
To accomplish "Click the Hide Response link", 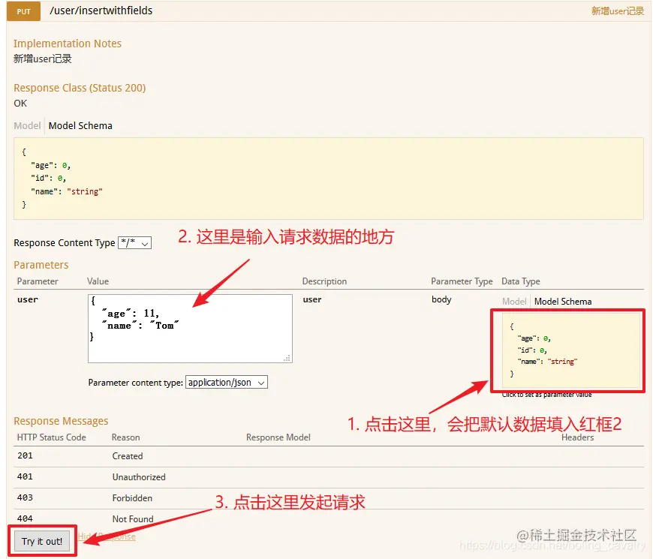I will click(107, 536).
